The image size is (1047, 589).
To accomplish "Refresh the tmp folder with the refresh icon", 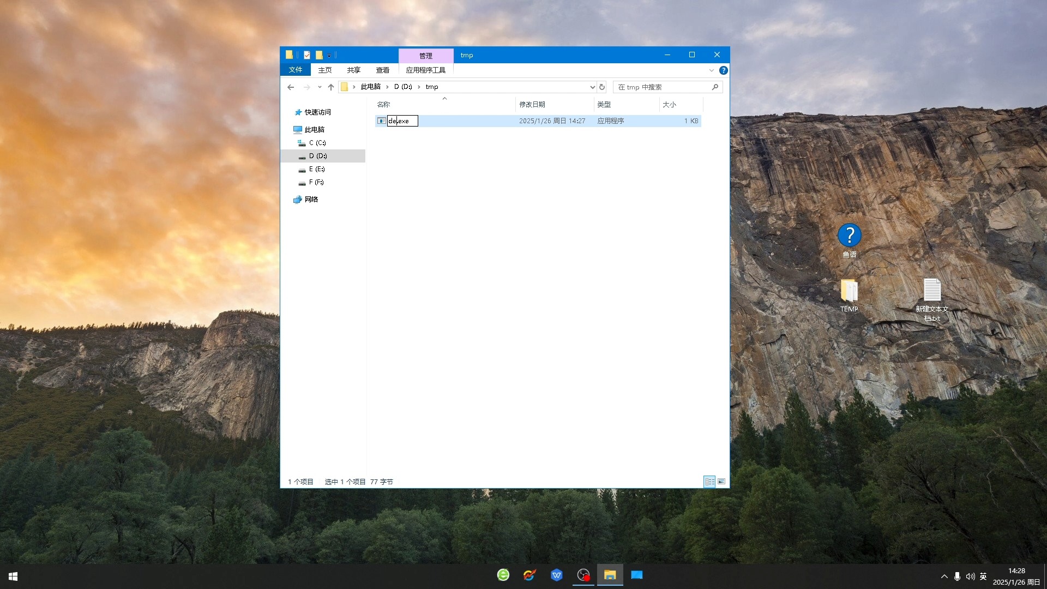I will point(601,87).
